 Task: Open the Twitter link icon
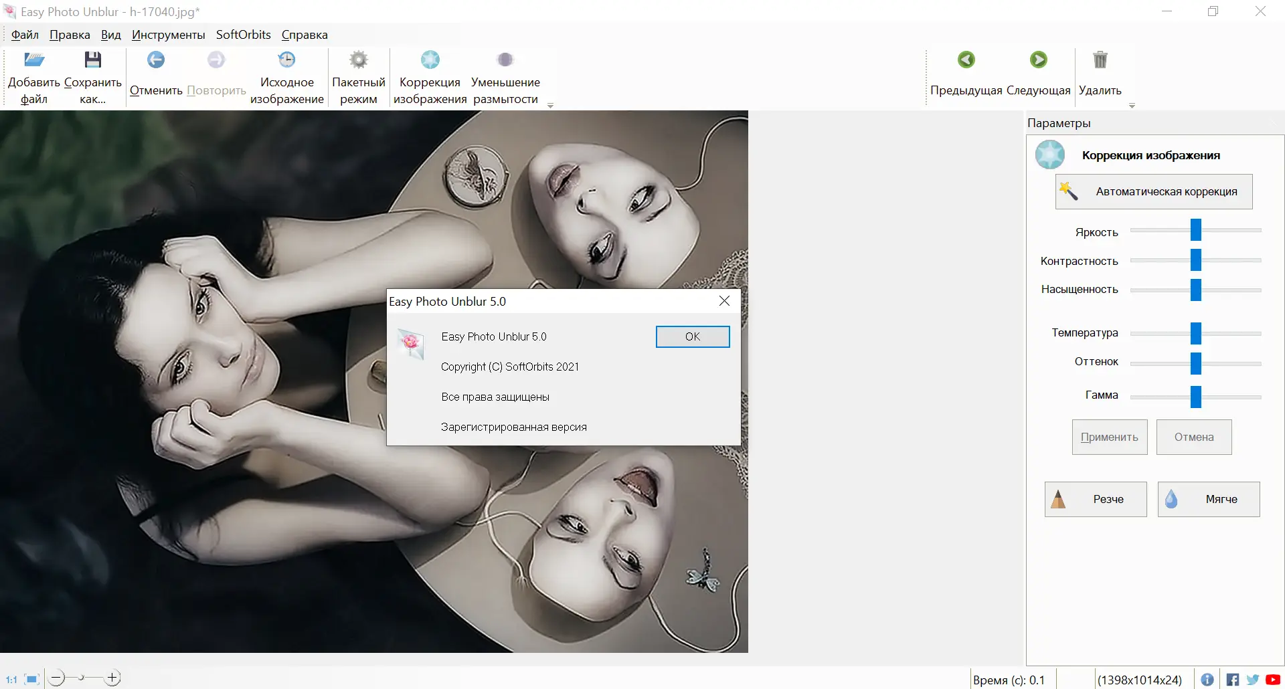click(x=1253, y=680)
